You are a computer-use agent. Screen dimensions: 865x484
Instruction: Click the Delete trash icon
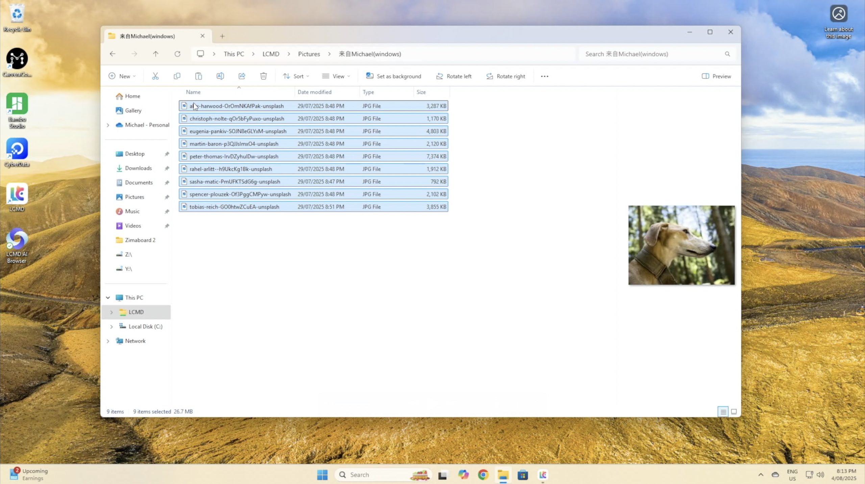(263, 76)
